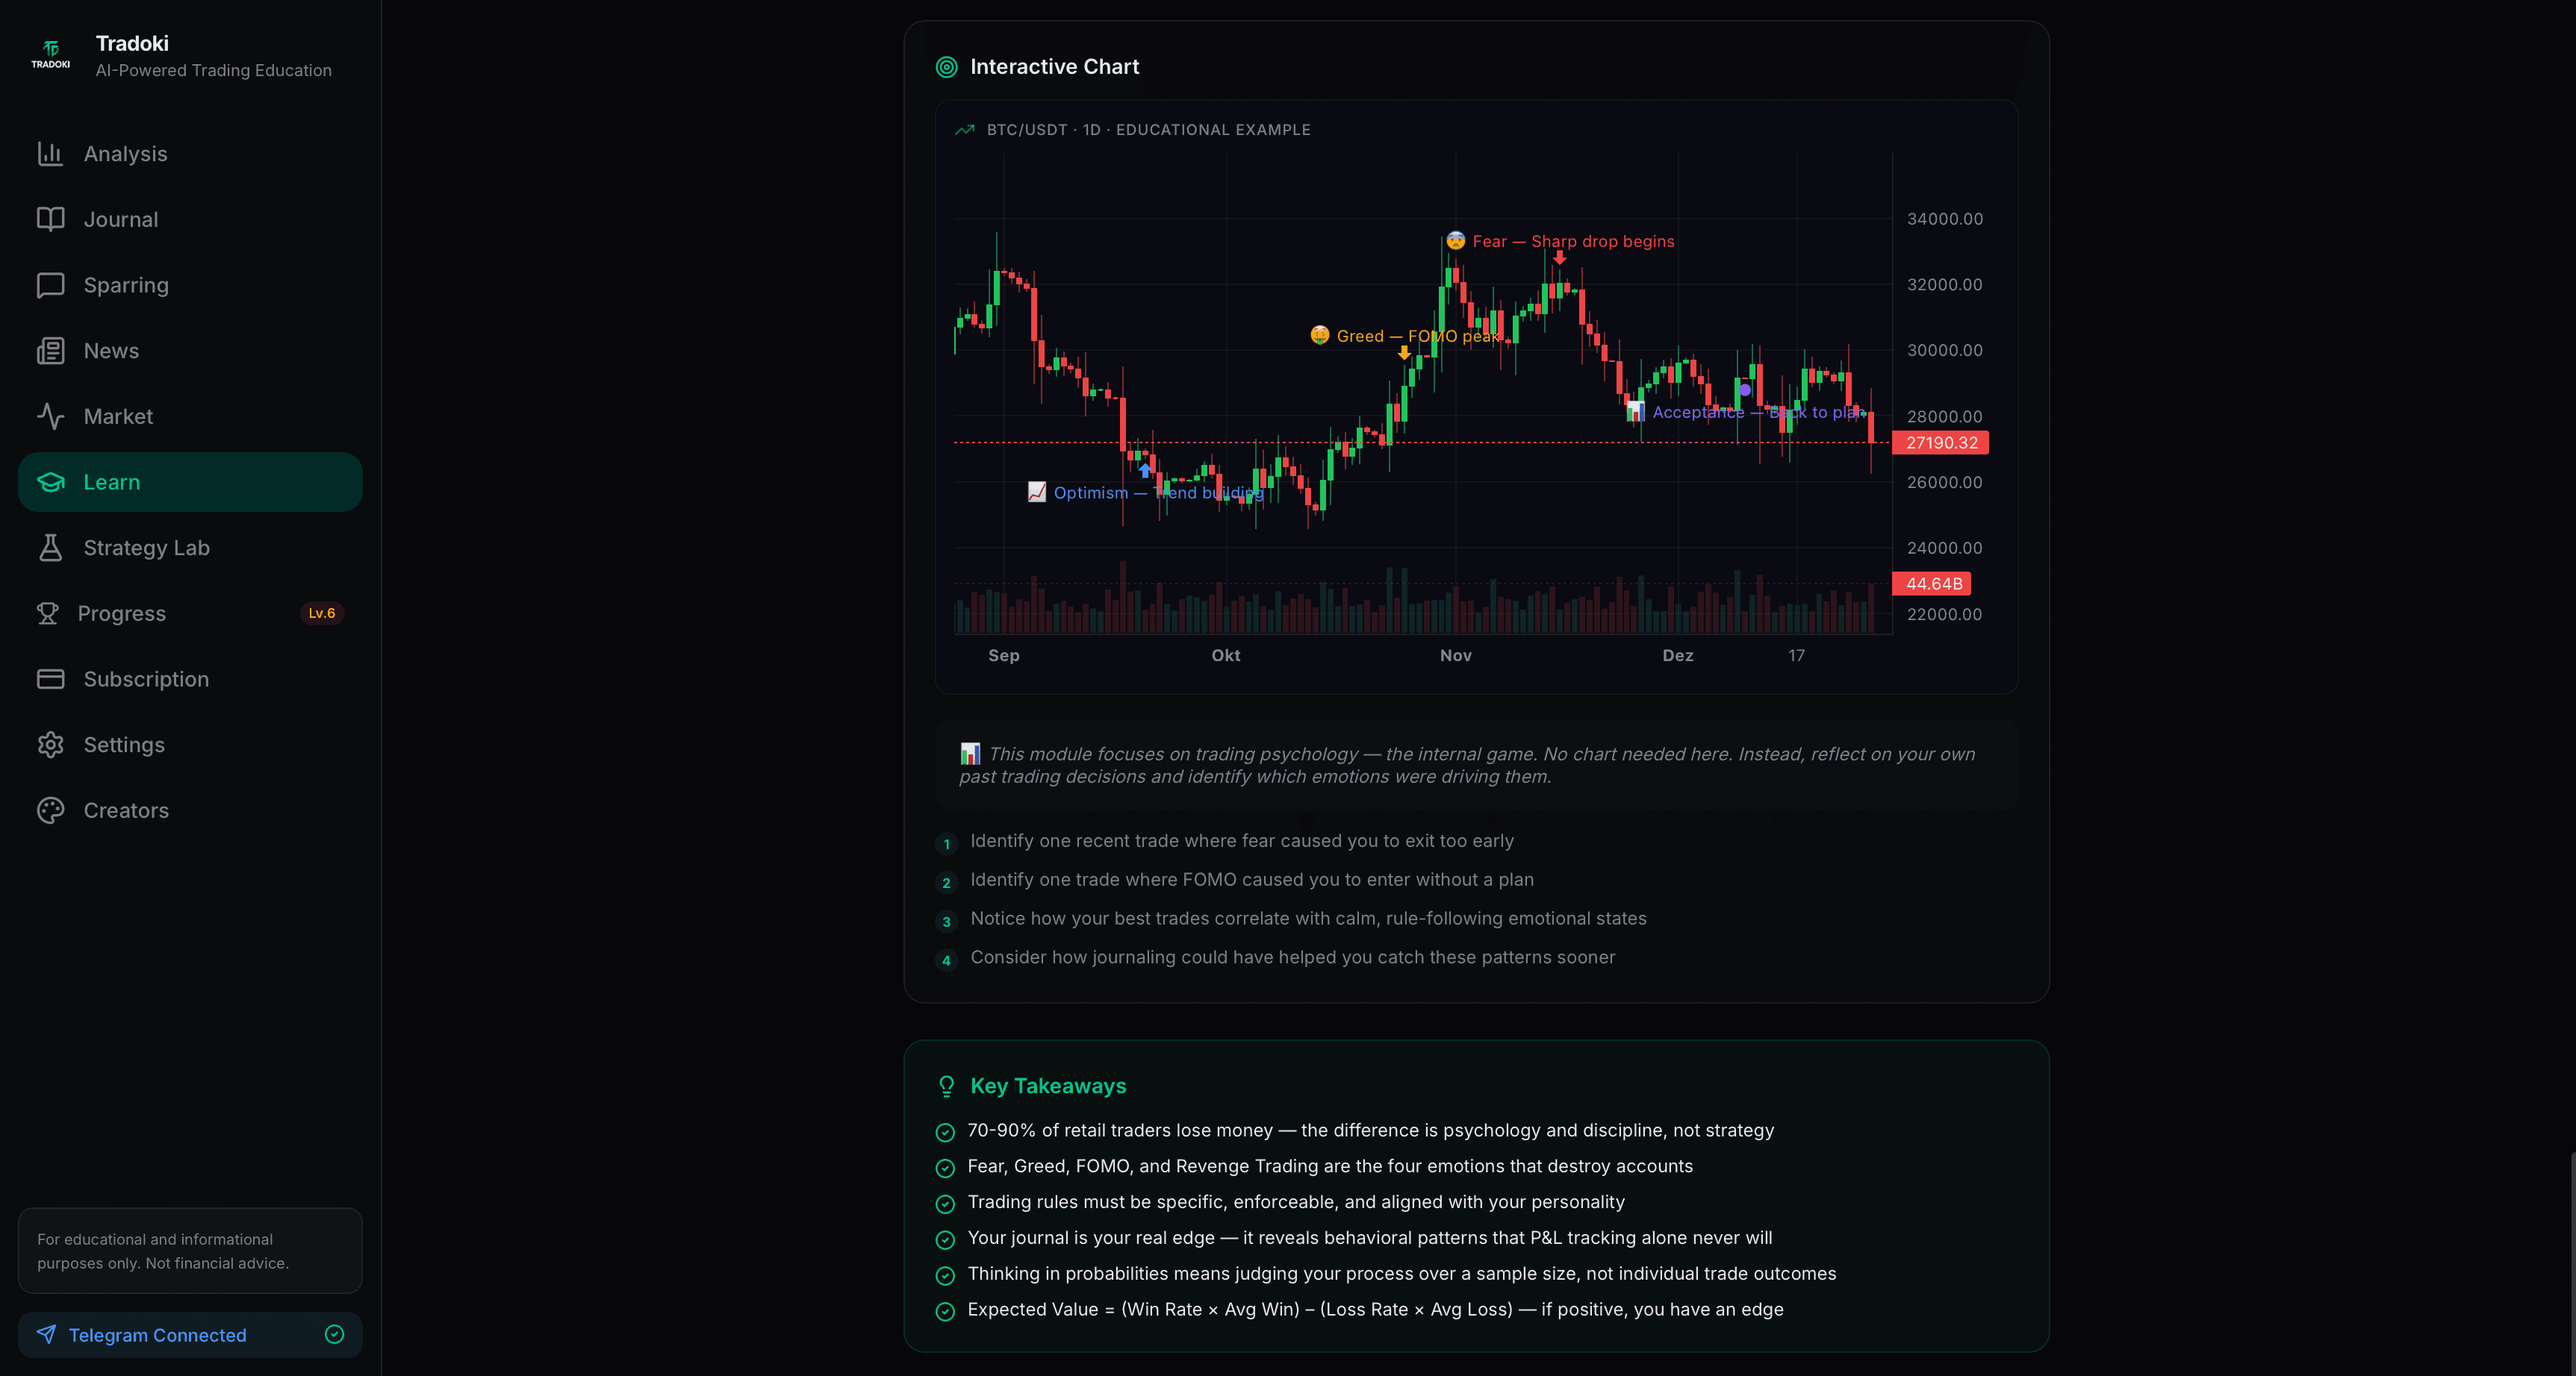Select the Creators palette icon

click(x=51, y=810)
